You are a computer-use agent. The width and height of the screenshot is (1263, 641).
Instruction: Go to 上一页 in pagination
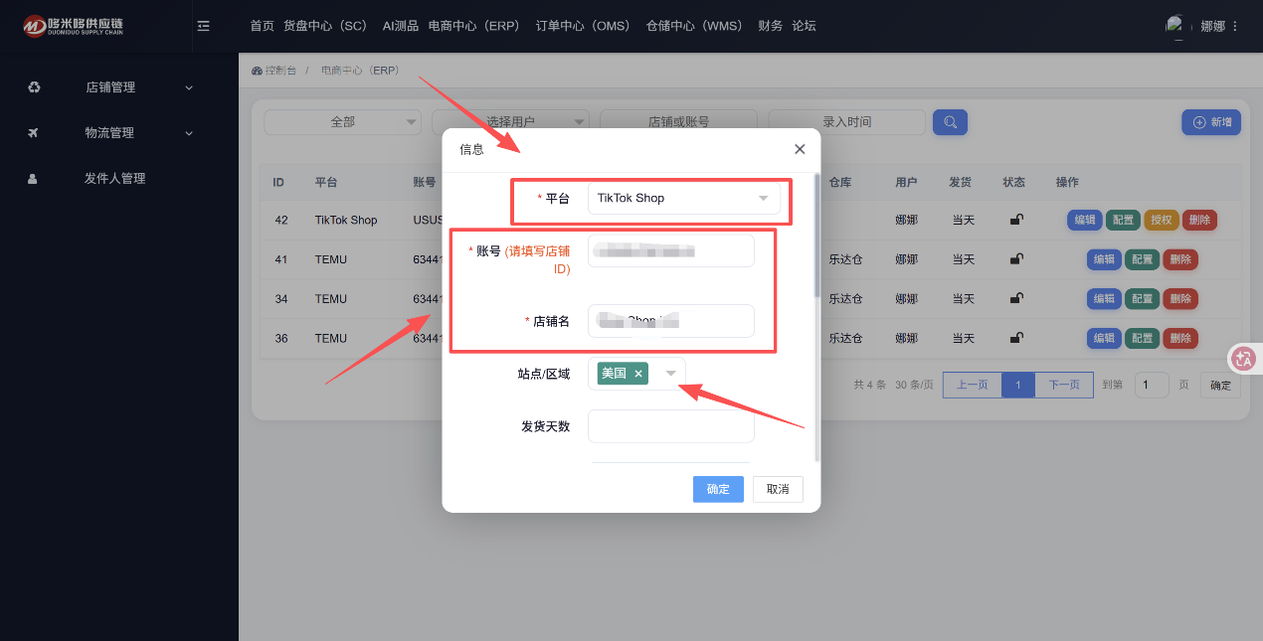[x=973, y=385]
